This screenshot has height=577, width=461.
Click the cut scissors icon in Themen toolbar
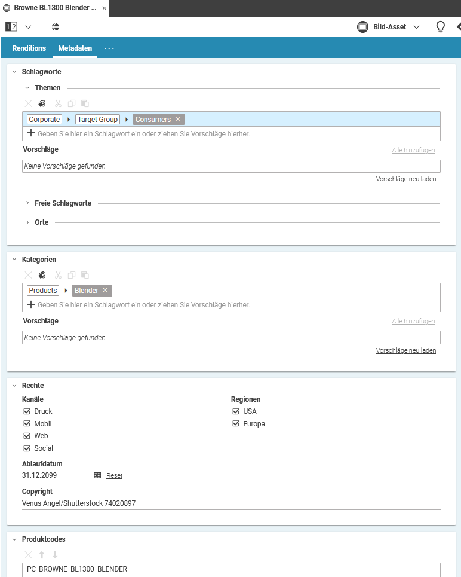click(58, 104)
